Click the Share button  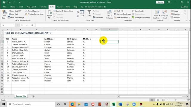point(185,7)
